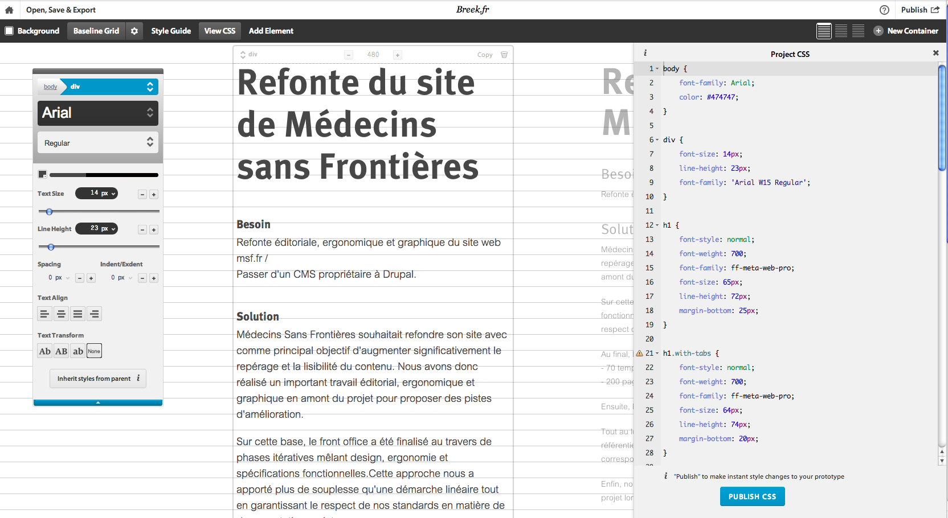
Task: Align text right
Action: coord(95,314)
